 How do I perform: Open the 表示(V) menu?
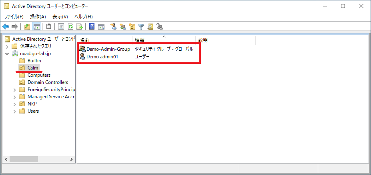coord(60,17)
